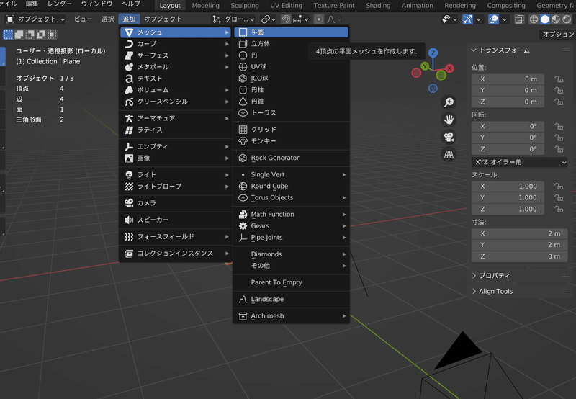Choose Rock Generator from mesh menu

[291, 158]
